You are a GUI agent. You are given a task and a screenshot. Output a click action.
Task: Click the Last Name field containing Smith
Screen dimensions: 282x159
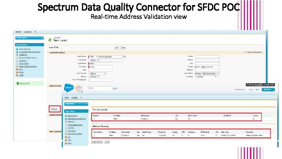100,64
